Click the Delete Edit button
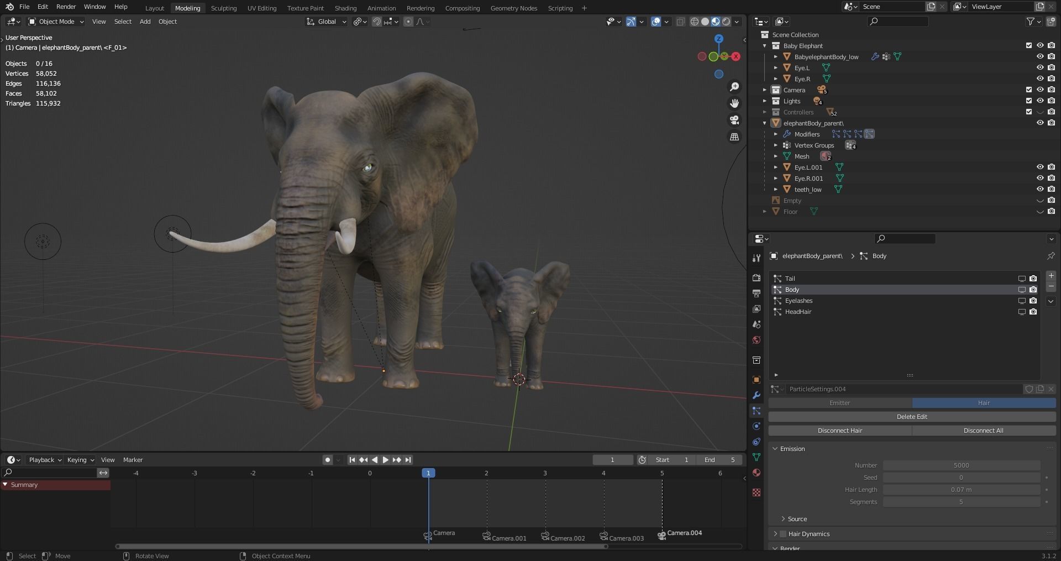Screen dimensions: 1061x561 912,417
